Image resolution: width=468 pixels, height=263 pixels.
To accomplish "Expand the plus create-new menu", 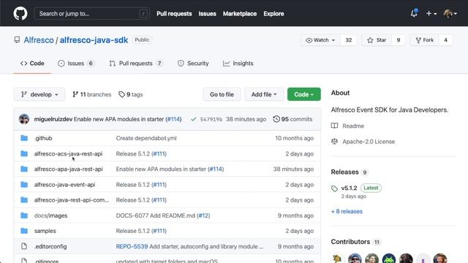I will coord(431,14).
